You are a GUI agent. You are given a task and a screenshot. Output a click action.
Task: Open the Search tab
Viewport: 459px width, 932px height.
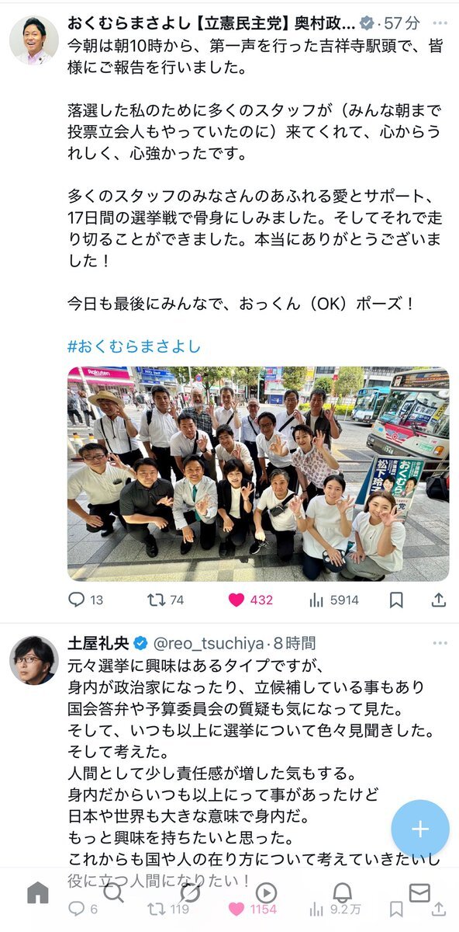click(x=114, y=893)
